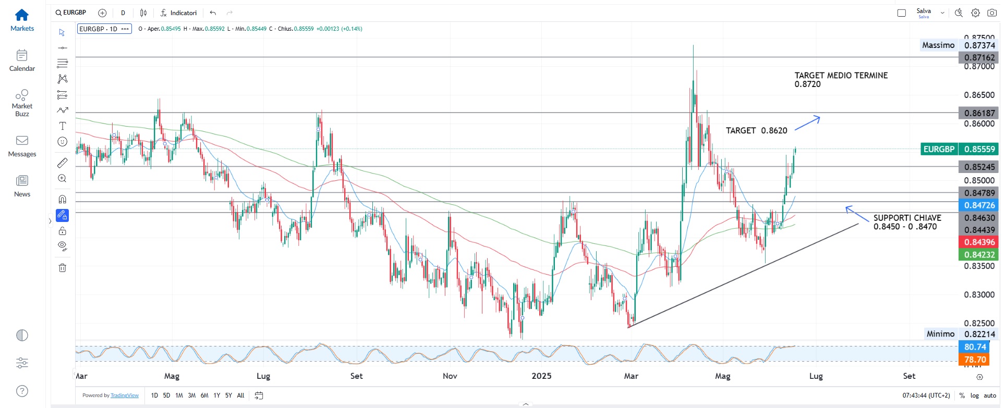Expand EURGBP legend three-dots menu
Screen dimensions: 1006x408
(125, 29)
